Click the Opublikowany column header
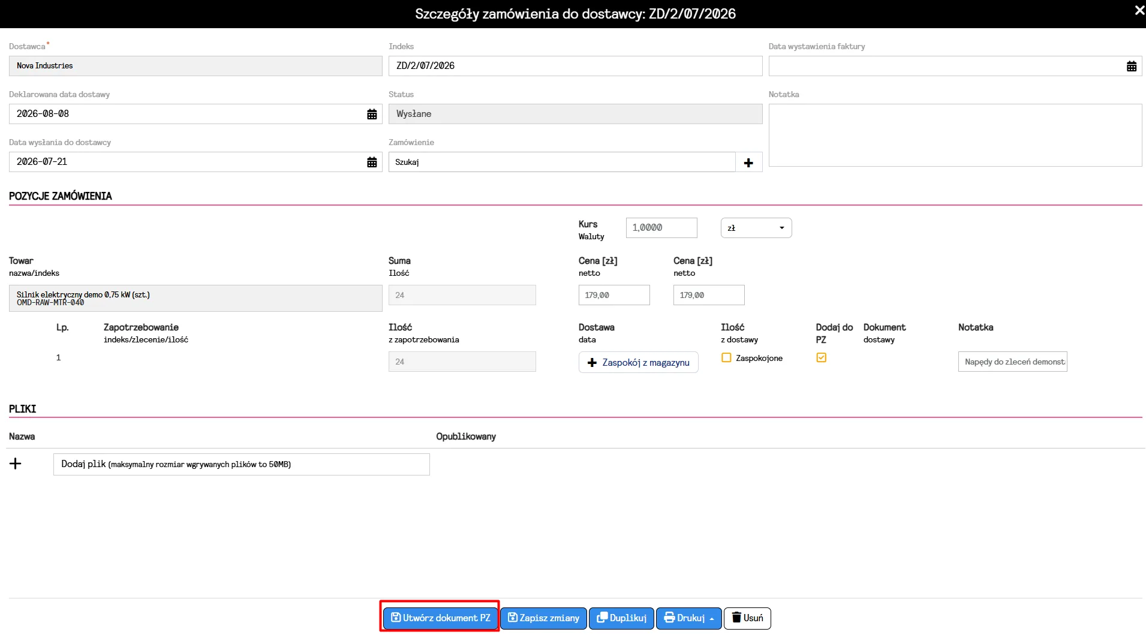The width and height of the screenshot is (1146, 638). 466,437
